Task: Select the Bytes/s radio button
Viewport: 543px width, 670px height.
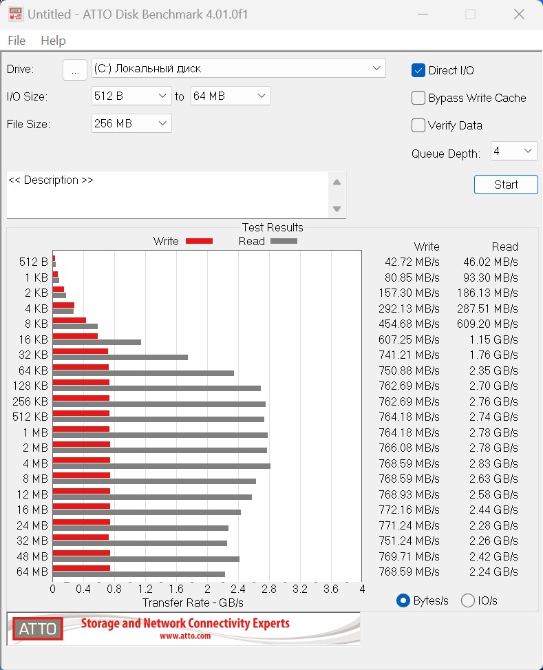Action: (x=403, y=600)
